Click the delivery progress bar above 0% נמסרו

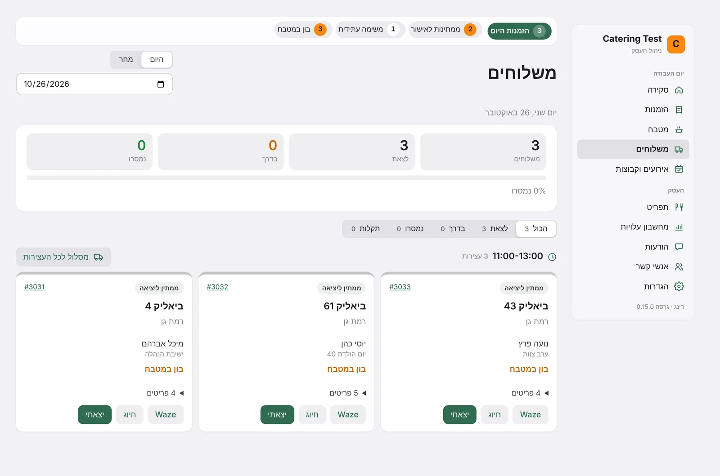pos(286,178)
